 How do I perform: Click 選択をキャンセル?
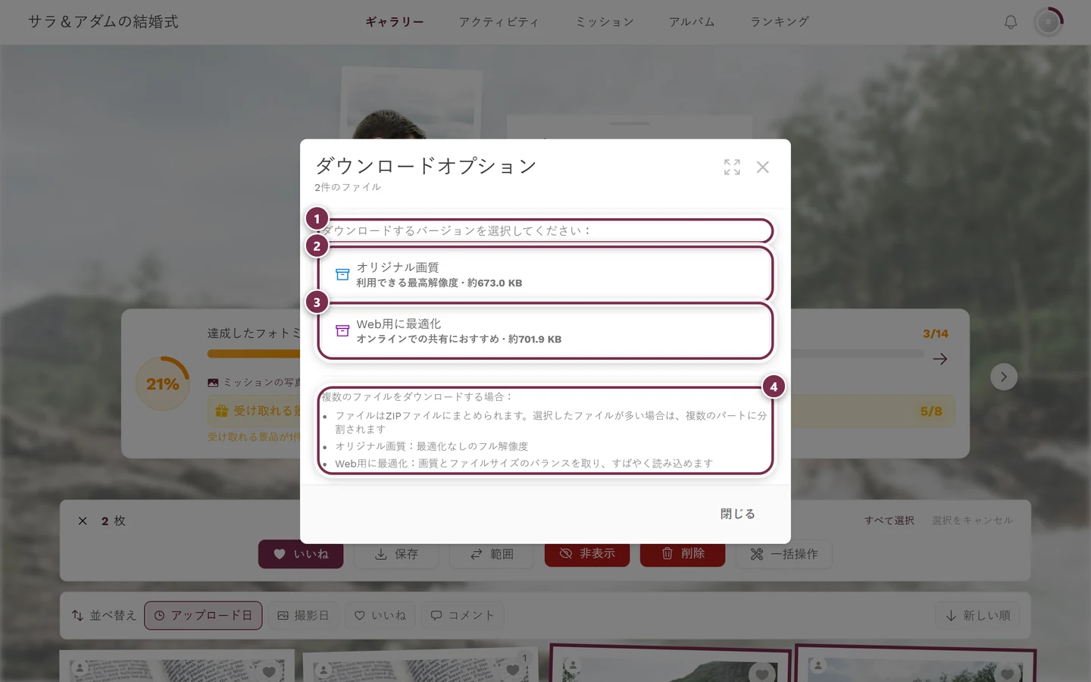click(972, 521)
